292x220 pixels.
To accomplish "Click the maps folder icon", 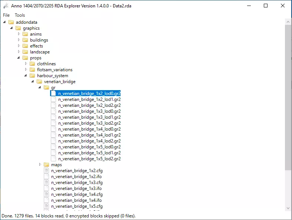I will 46,165.
